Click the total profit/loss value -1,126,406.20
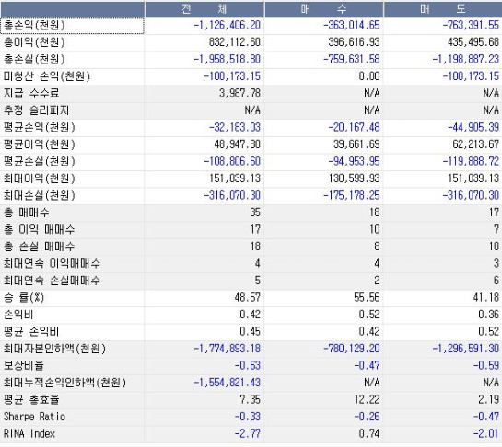502x447 pixels. tap(227, 25)
